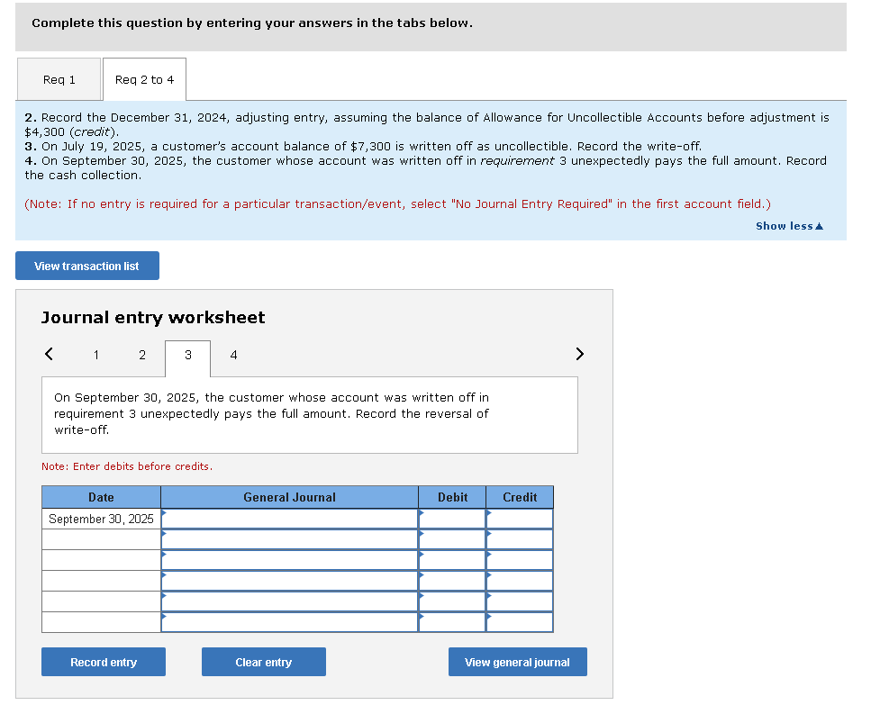Screen dimensions: 871x705
Task: Open account dropdown in September 30 row
Action: [289, 519]
